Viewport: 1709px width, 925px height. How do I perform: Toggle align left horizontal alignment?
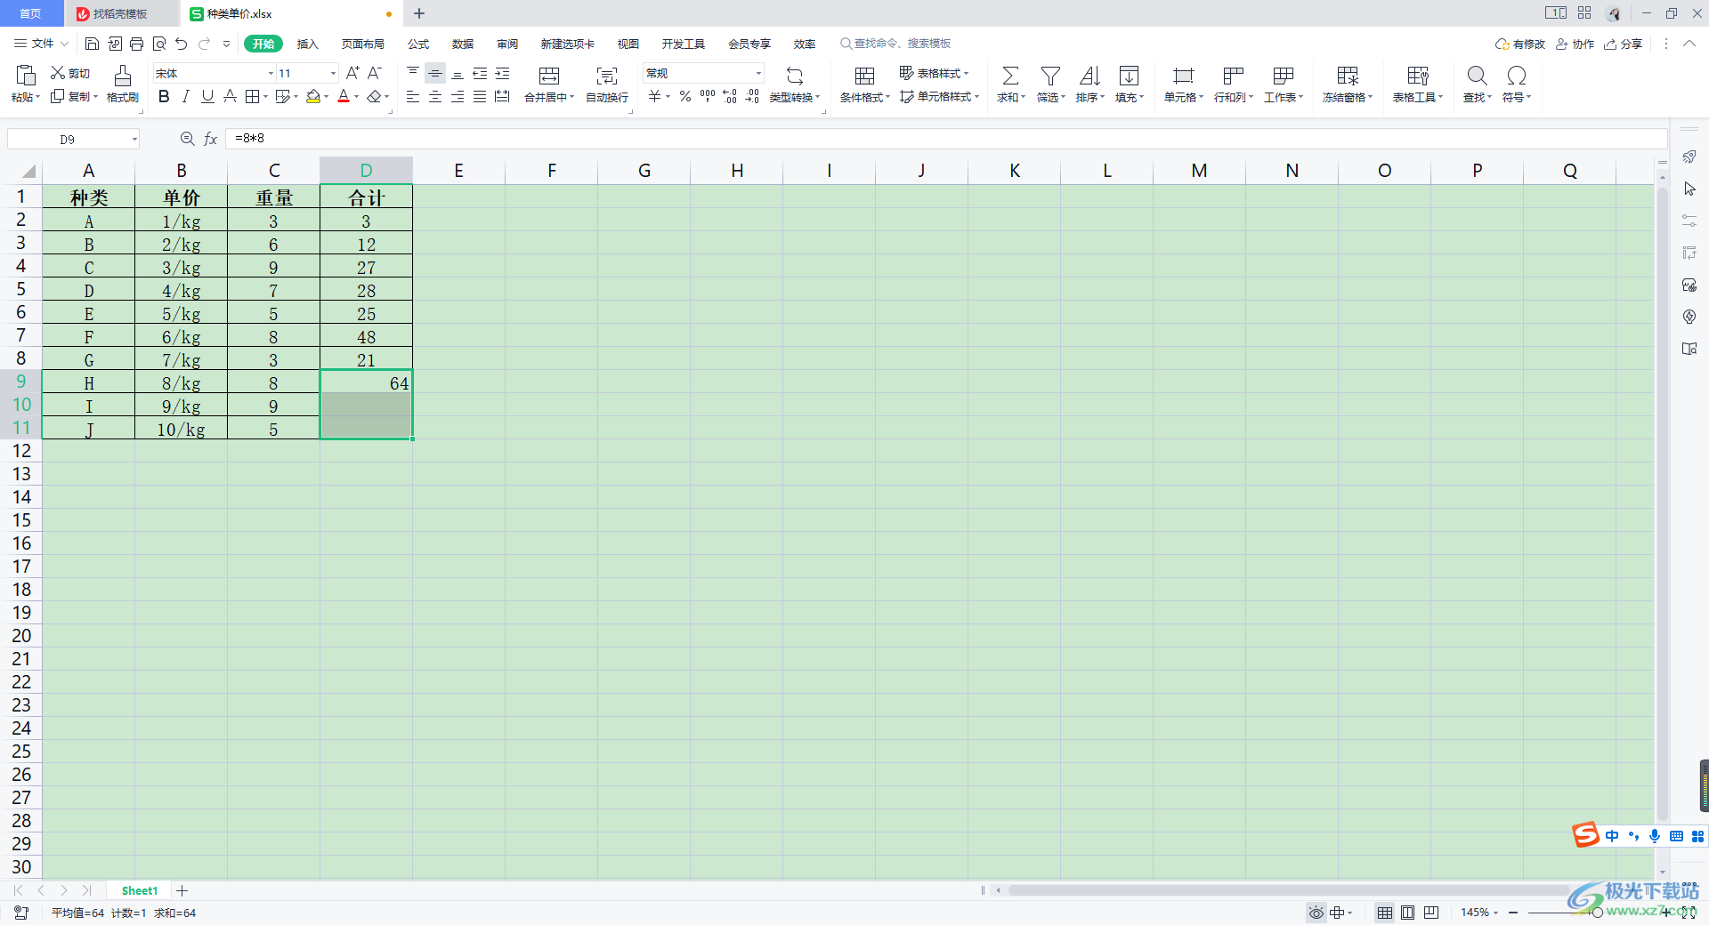(412, 96)
